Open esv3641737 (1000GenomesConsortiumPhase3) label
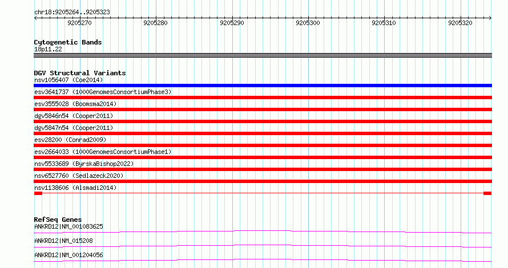 (103, 92)
